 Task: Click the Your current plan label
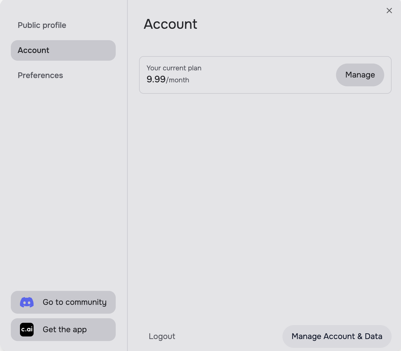pos(174,68)
